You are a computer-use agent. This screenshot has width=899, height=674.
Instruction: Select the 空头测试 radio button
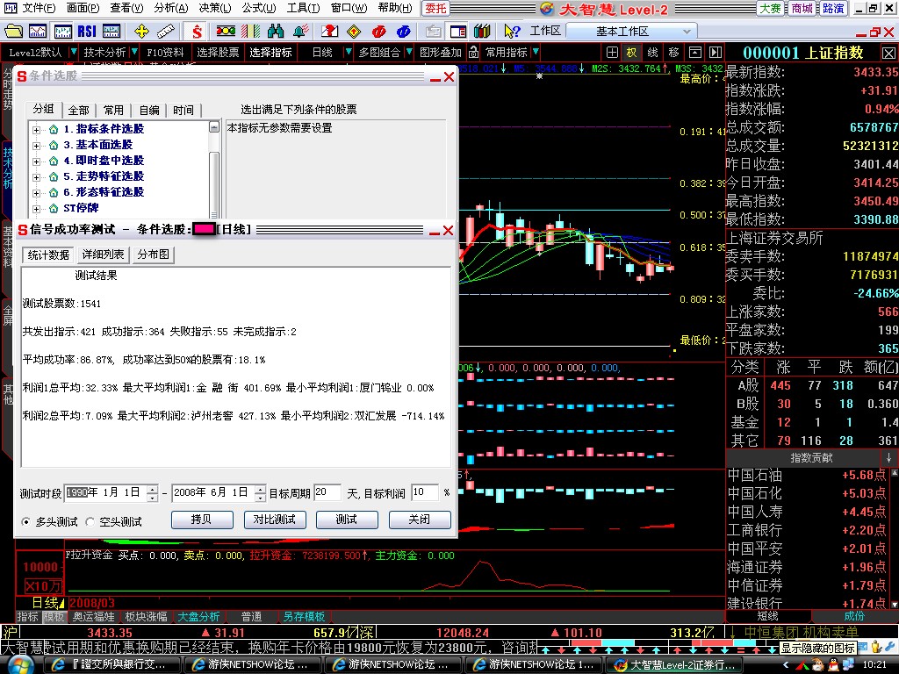91,522
